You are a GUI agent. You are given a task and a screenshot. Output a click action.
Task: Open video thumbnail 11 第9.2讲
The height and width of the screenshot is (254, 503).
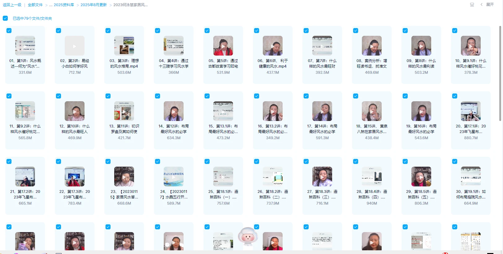coord(25,111)
